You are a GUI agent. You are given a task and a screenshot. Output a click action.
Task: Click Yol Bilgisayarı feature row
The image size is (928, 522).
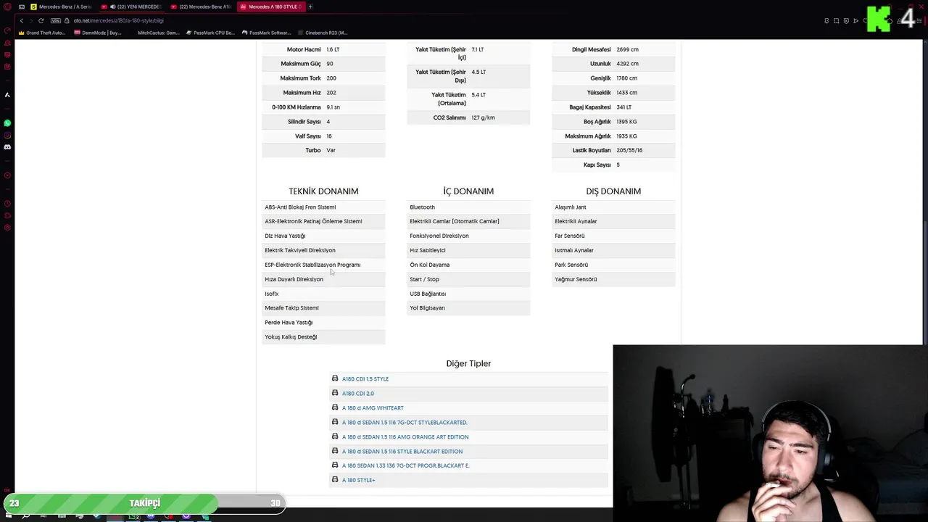click(468, 307)
